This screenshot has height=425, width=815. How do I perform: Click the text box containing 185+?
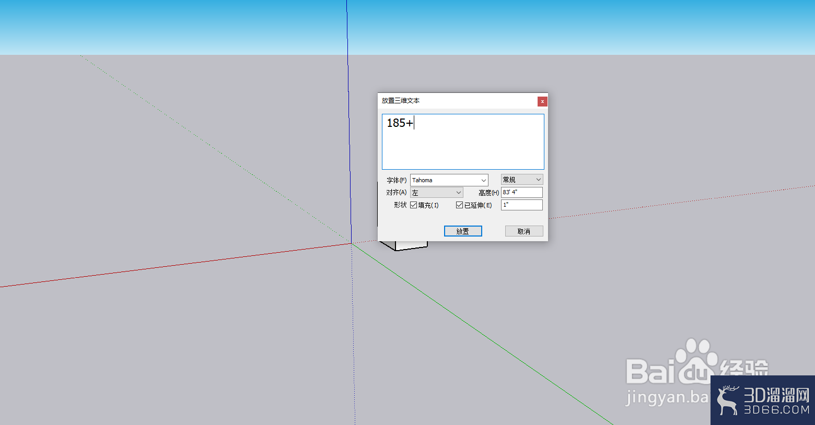click(x=463, y=141)
